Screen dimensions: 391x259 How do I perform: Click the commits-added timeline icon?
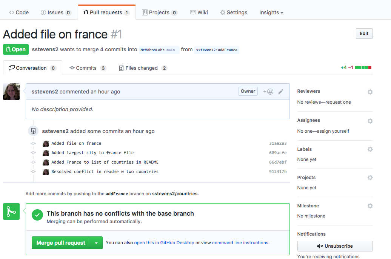click(33, 131)
